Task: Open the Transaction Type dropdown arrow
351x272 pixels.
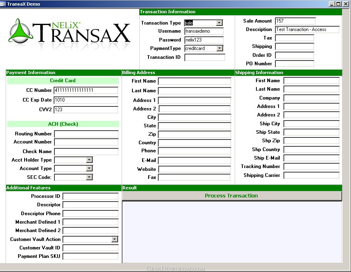Action: 219,23
